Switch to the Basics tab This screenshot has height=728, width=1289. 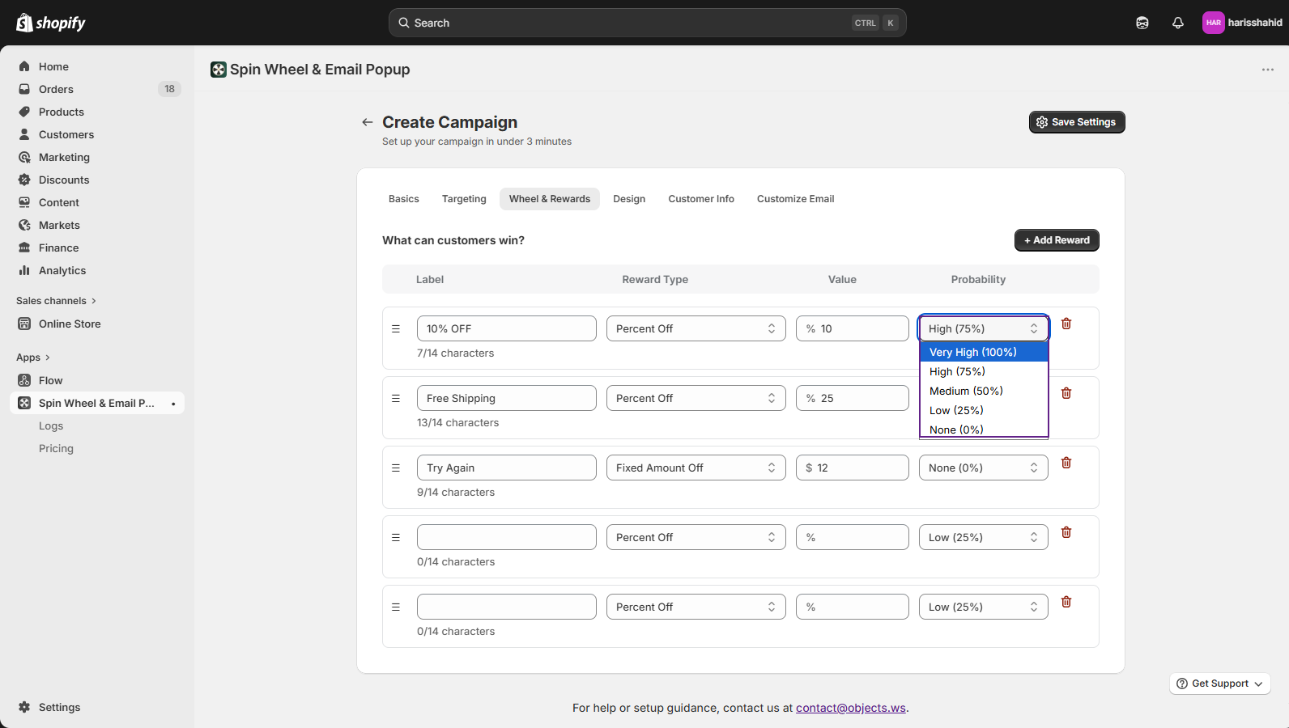pyautogui.click(x=404, y=199)
